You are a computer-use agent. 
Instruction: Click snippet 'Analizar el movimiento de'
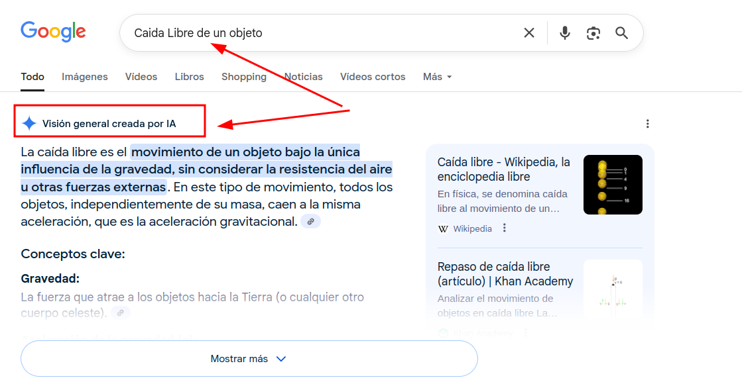click(495, 299)
